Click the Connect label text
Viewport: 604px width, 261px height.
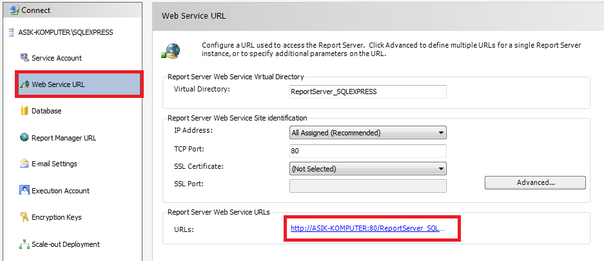(36, 10)
